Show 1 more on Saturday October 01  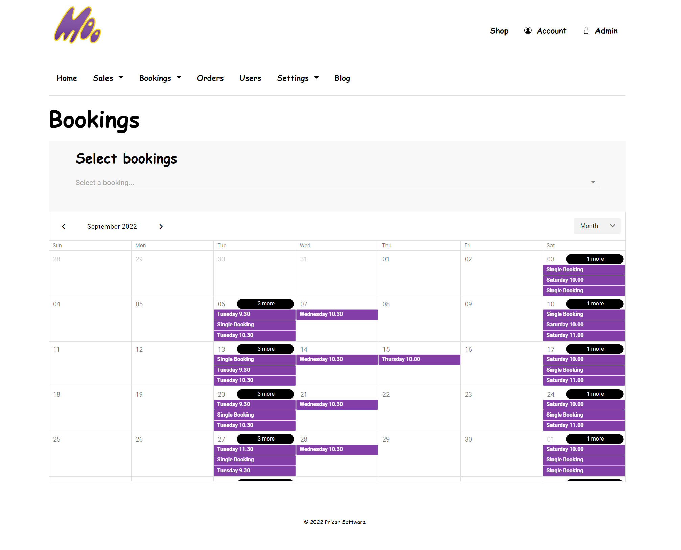click(x=595, y=439)
